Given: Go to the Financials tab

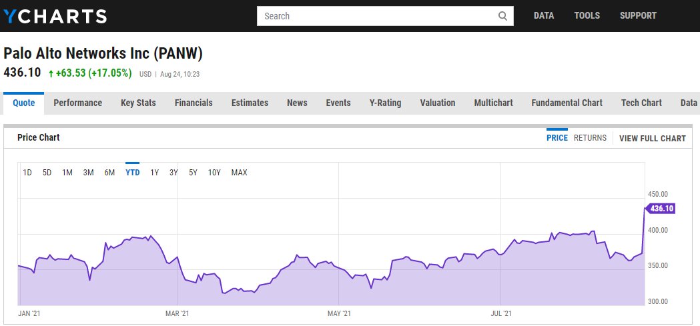Looking at the screenshot, I should [x=194, y=103].
